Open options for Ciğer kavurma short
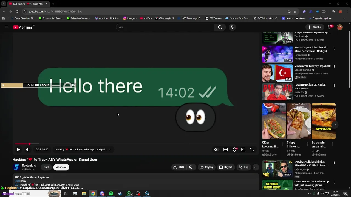This screenshot has width=351, height=197. pos(283,144)
